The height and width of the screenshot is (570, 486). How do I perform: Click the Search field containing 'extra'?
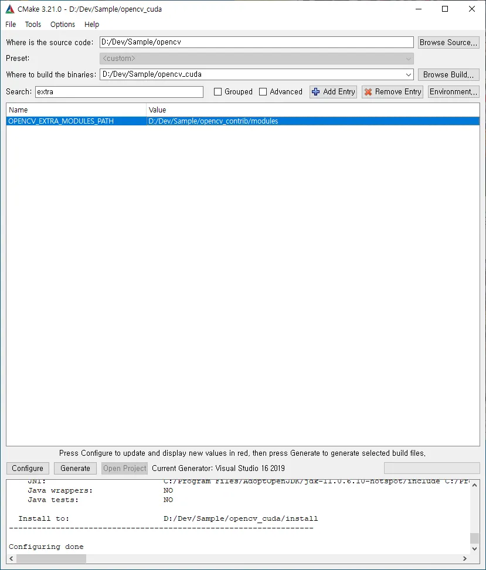[120, 91]
